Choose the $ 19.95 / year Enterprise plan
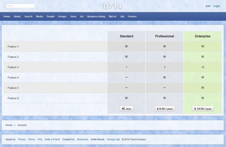This screenshot has width=226, height=147. [x=203, y=109]
